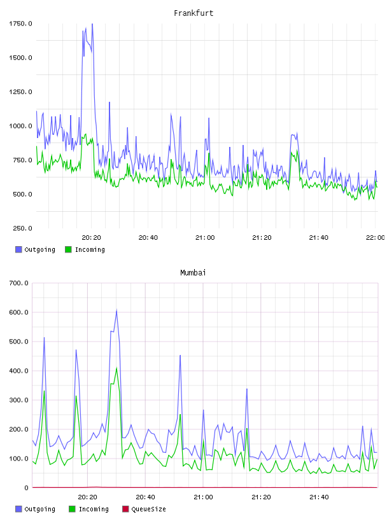Click the Frankfurt chart title
Image resolution: width=387 pixels, height=519 pixels.
tap(193, 13)
